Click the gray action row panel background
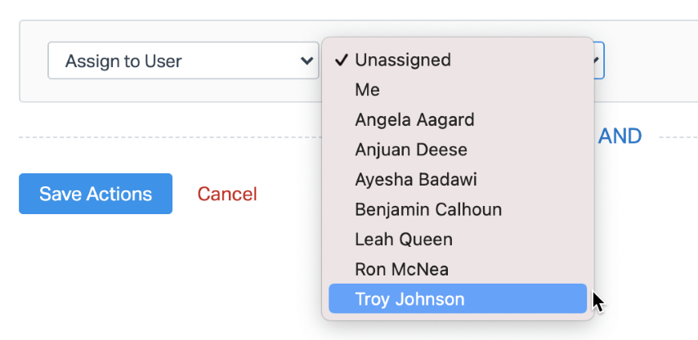 click(33, 90)
